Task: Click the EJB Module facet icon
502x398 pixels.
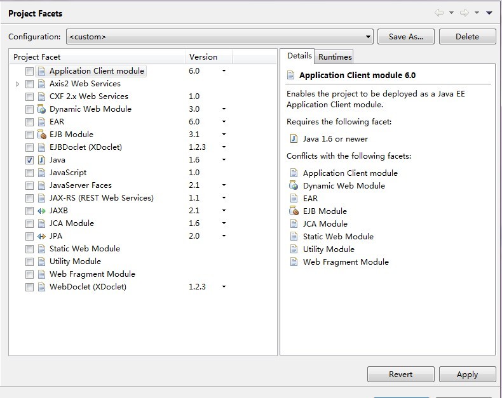Action: pyautogui.click(x=41, y=135)
